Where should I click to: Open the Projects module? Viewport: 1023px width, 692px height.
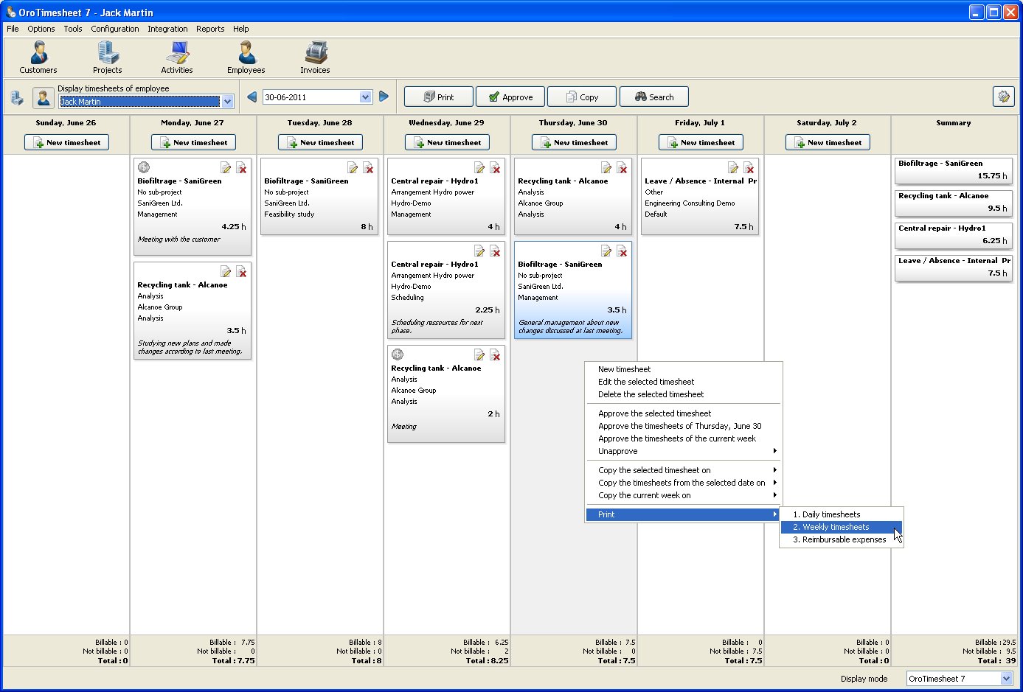click(107, 56)
